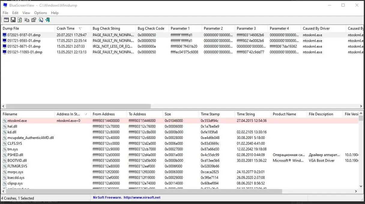
Task: Click the green Refresh toolbar icon
Action: tap(20, 20)
